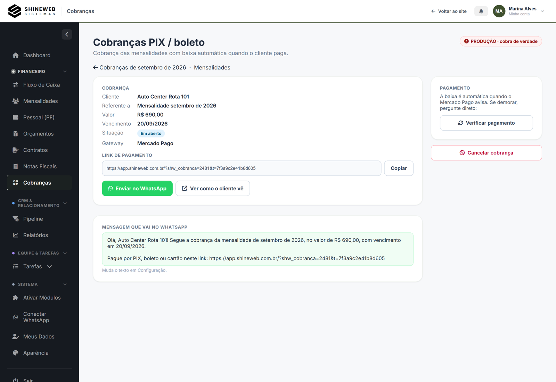Collapse the CRM & Relacionamento section chevron
Image resolution: width=556 pixels, height=382 pixels.
coord(65,203)
